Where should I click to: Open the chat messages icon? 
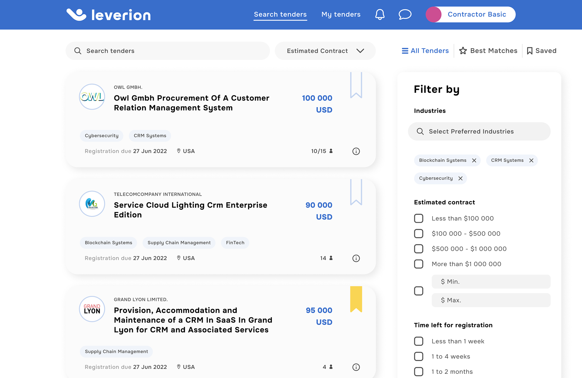(405, 15)
